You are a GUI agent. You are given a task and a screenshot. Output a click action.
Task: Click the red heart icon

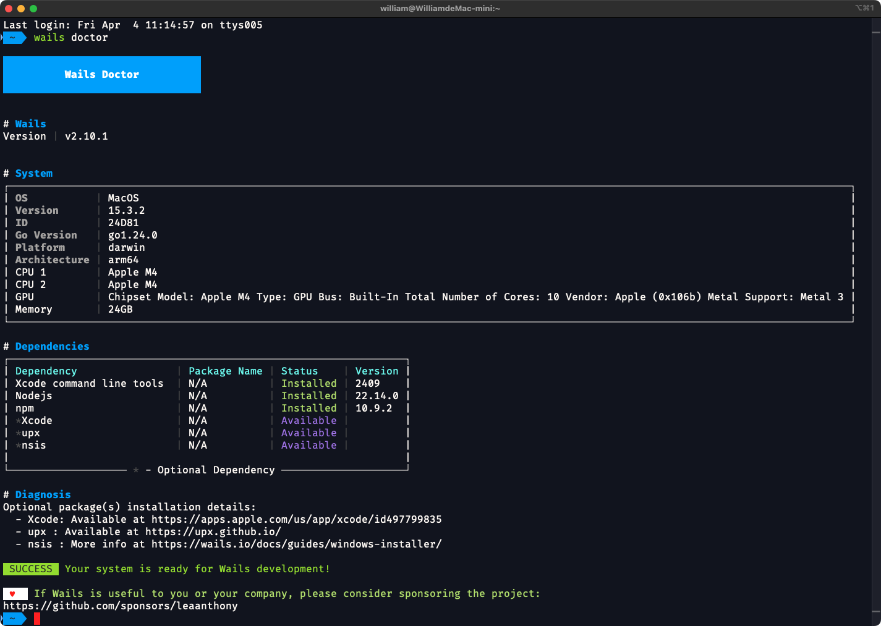pos(12,594)
